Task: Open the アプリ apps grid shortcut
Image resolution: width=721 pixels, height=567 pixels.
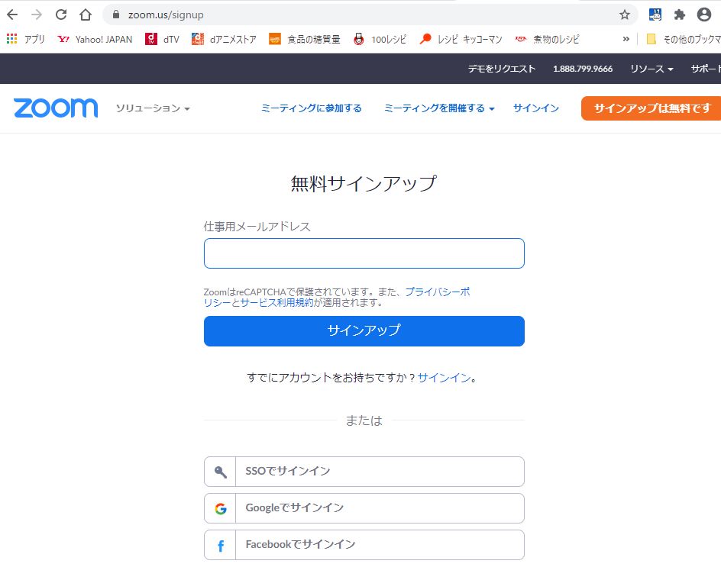Action: tap(25, 39)
